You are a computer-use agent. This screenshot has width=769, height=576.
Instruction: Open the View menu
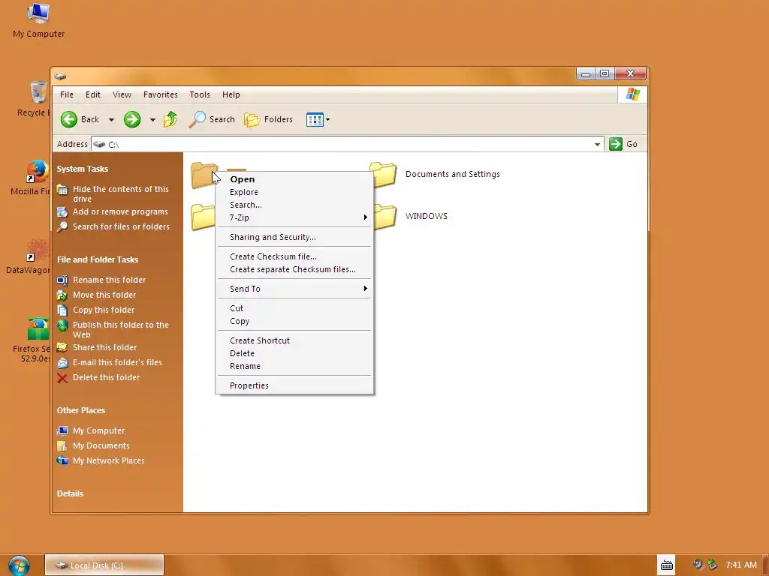click(122, 94)
